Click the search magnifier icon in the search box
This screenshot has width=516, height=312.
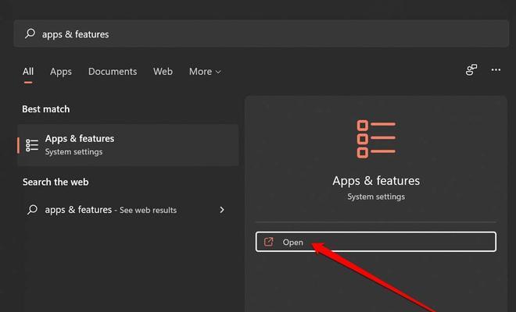pos(30,34)
